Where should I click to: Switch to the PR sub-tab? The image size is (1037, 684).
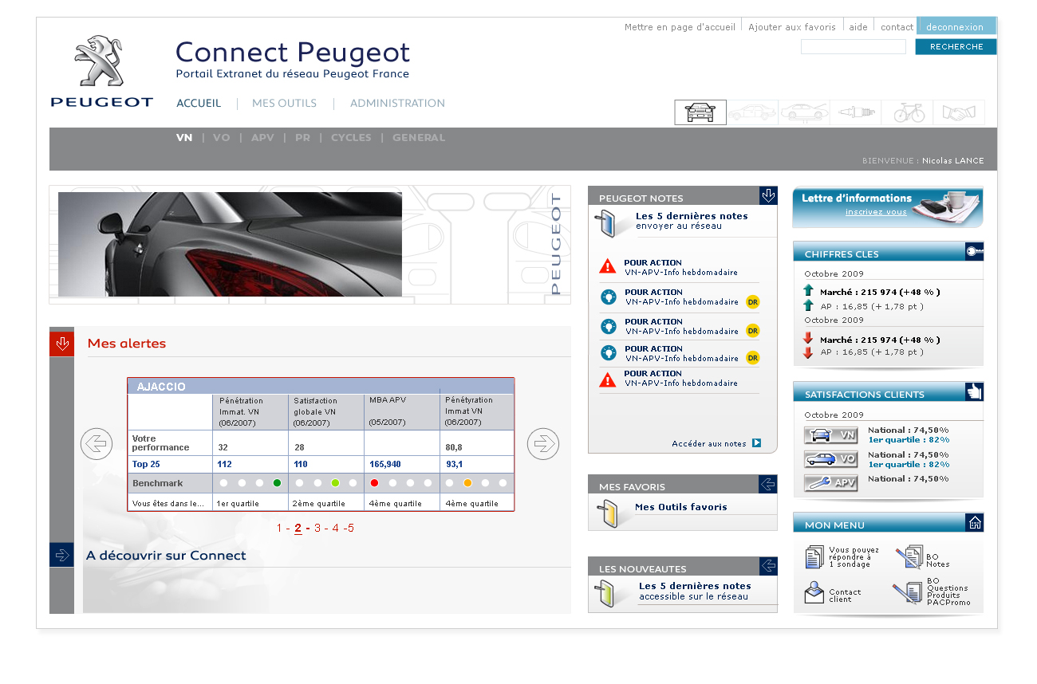pyautogui.click(x=302, y=137)
